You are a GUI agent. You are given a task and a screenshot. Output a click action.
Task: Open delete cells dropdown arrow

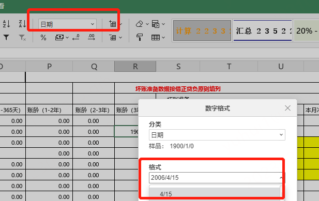[x=120, y=38]
